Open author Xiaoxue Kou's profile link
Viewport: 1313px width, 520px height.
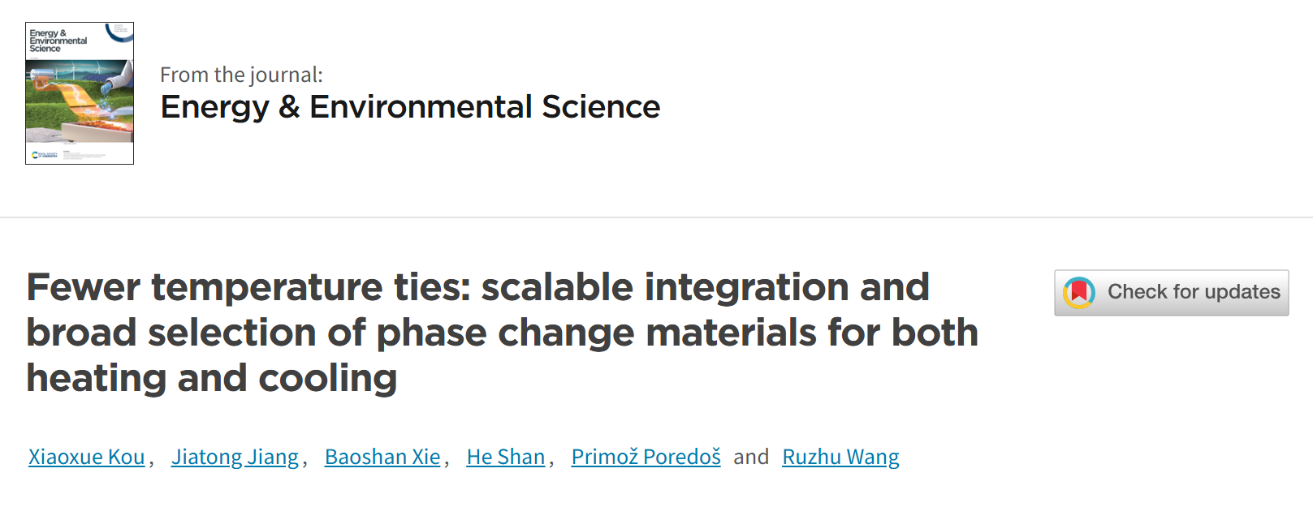click(x=87, y=457)
